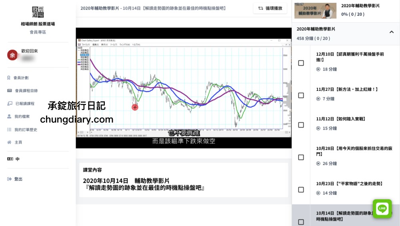Click the 課堂內容 heading
This screenshot has height=226, width=400.
pos(92,170)
